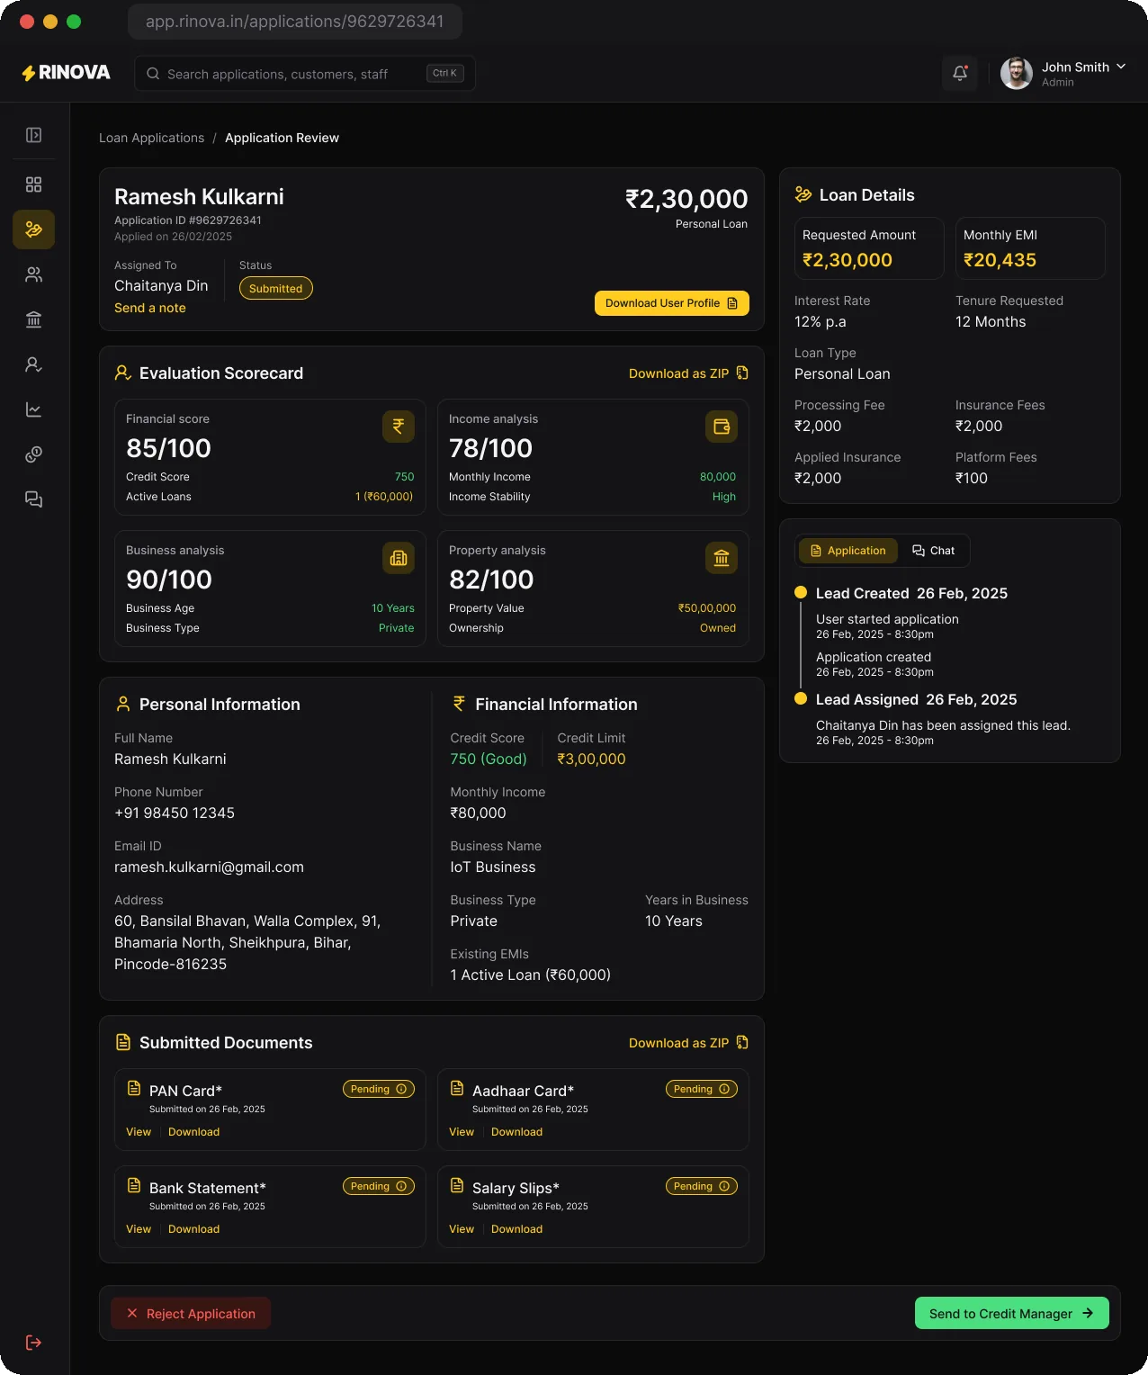This screenshot has width=1148, height=1375.
Task: Click the Monthly EMI value ₹20,435
Action: [x=1000, y=260]
